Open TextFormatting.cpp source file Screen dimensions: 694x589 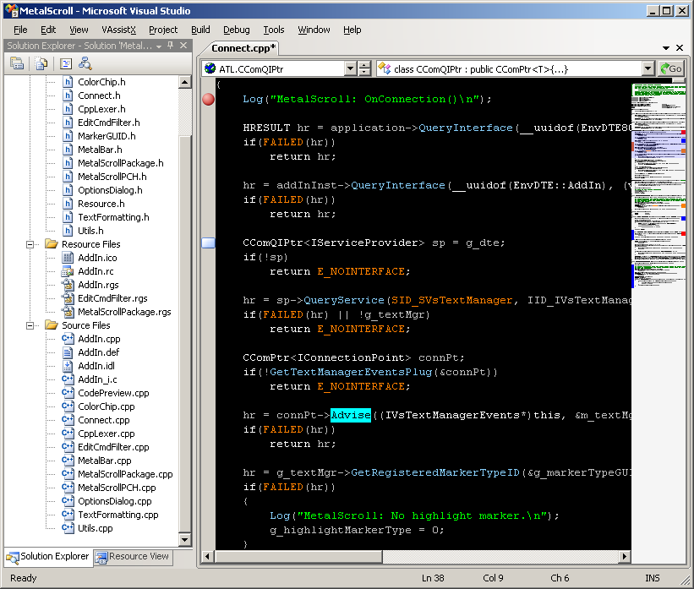click(x=117, y=515)
